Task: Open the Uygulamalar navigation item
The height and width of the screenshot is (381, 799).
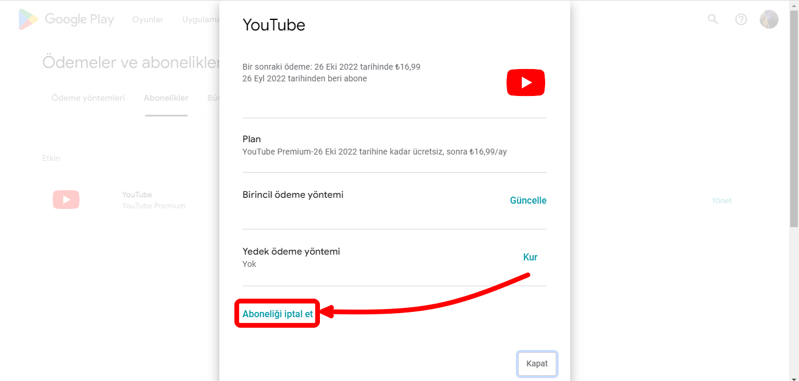Action: point(200,19)
